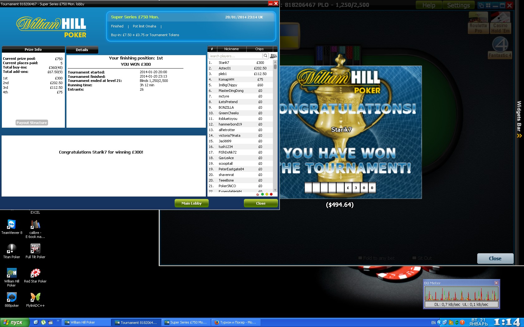Open 888poker desktop shortcut
Image resolution: width=524 pixels, height=327 pixels.
point(12,300)
